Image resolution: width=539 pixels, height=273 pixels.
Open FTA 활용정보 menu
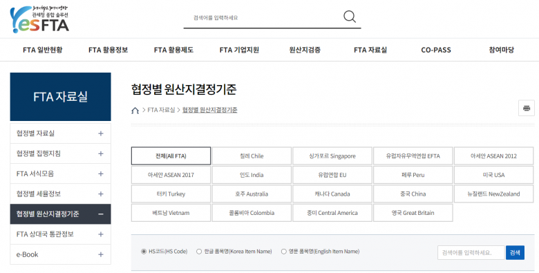pyautogui.click(x=108, y=50)
